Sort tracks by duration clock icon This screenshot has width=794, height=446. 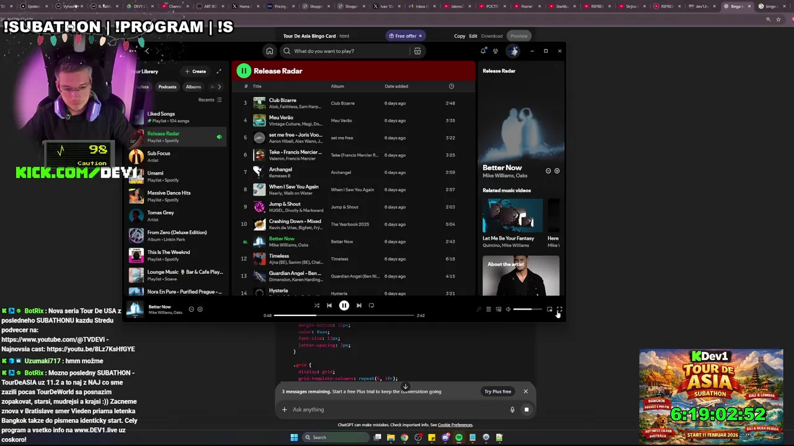(x=451, y=86)
